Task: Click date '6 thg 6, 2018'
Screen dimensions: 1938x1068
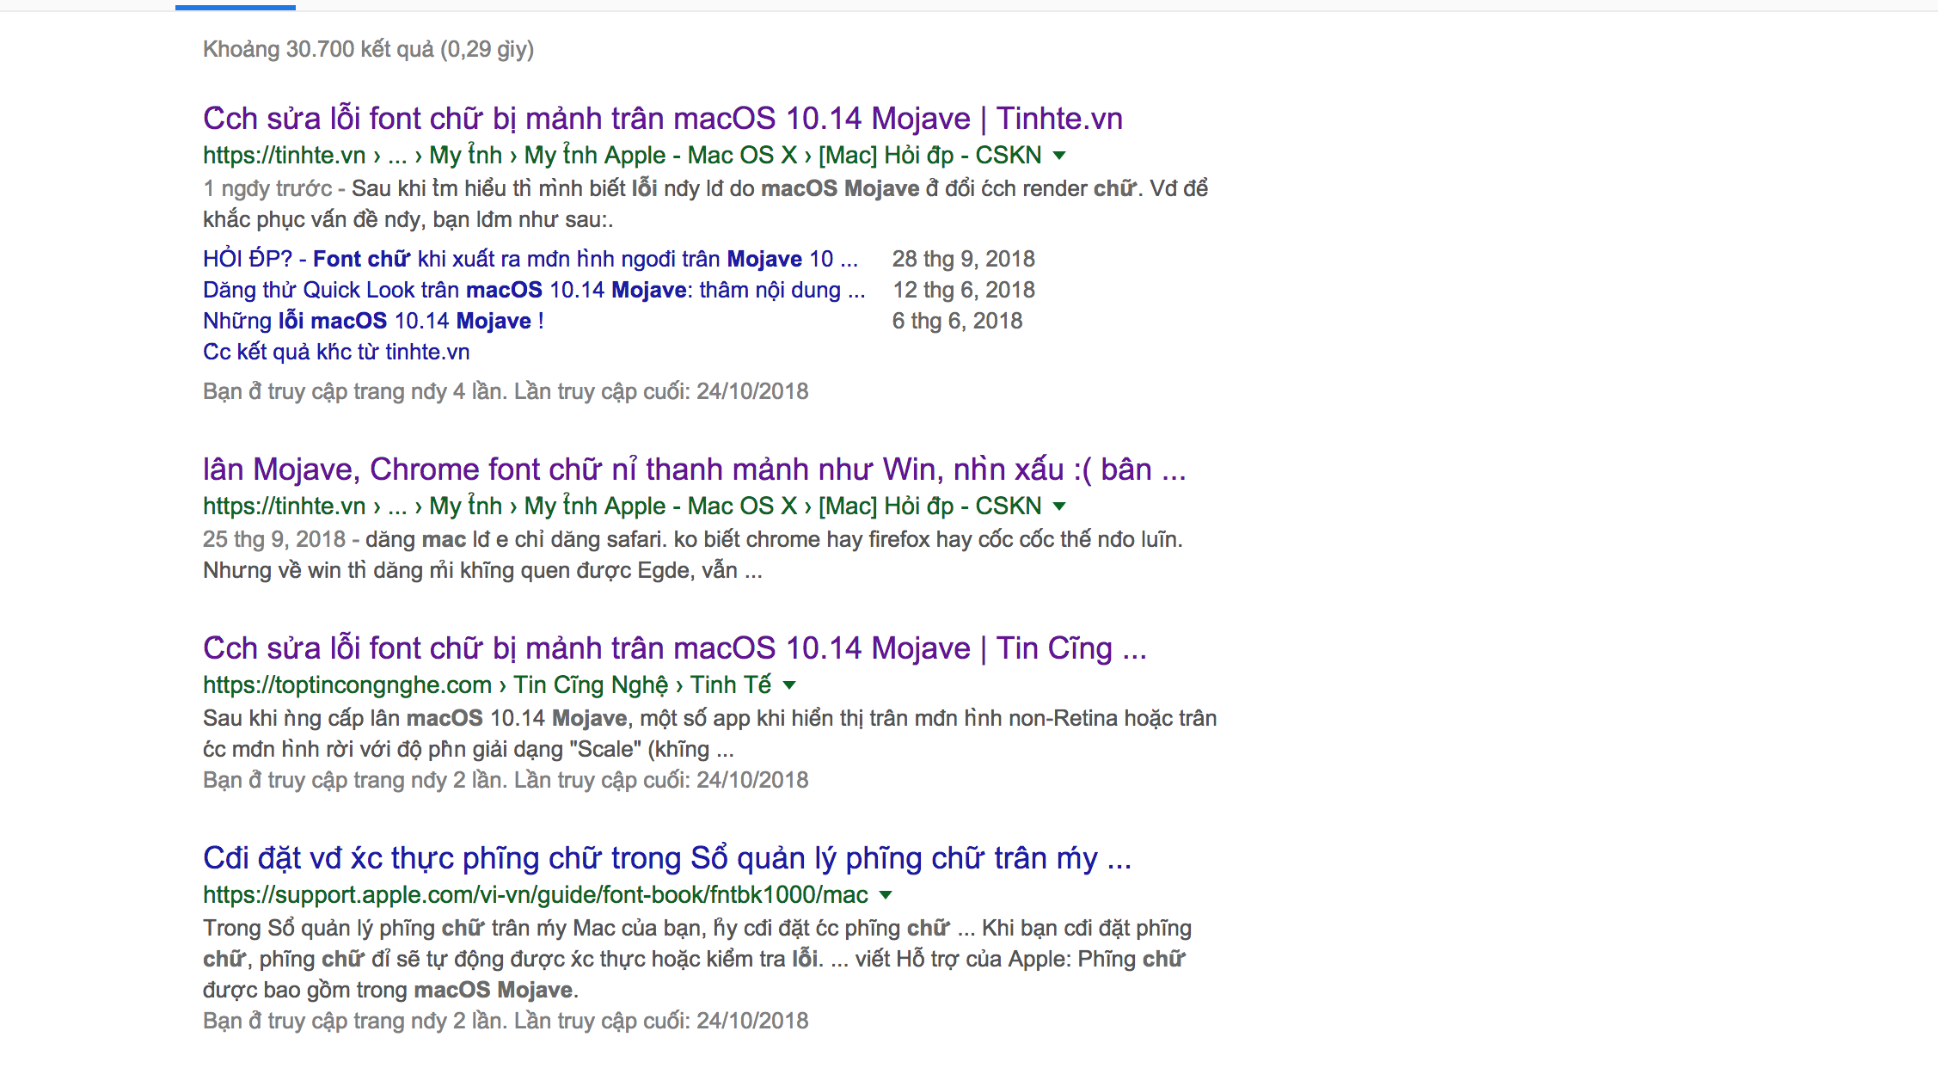Action: [x=957, y=321]
